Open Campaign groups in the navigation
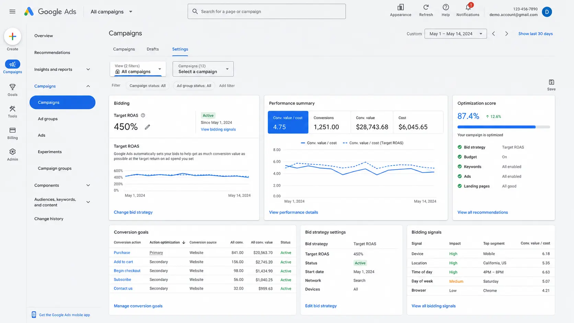 point(55,168)
